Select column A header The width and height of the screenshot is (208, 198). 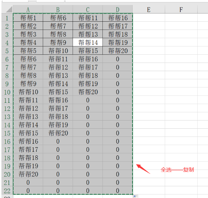point(28,9)
